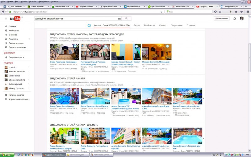Open the Firefox hamburger menu
This screenshot has width=251, height=157.
click(x=248, y=12)
